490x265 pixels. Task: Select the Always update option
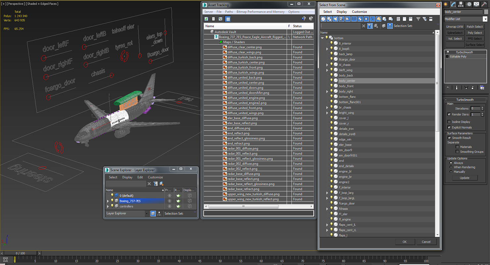click(x=451, y=163)
